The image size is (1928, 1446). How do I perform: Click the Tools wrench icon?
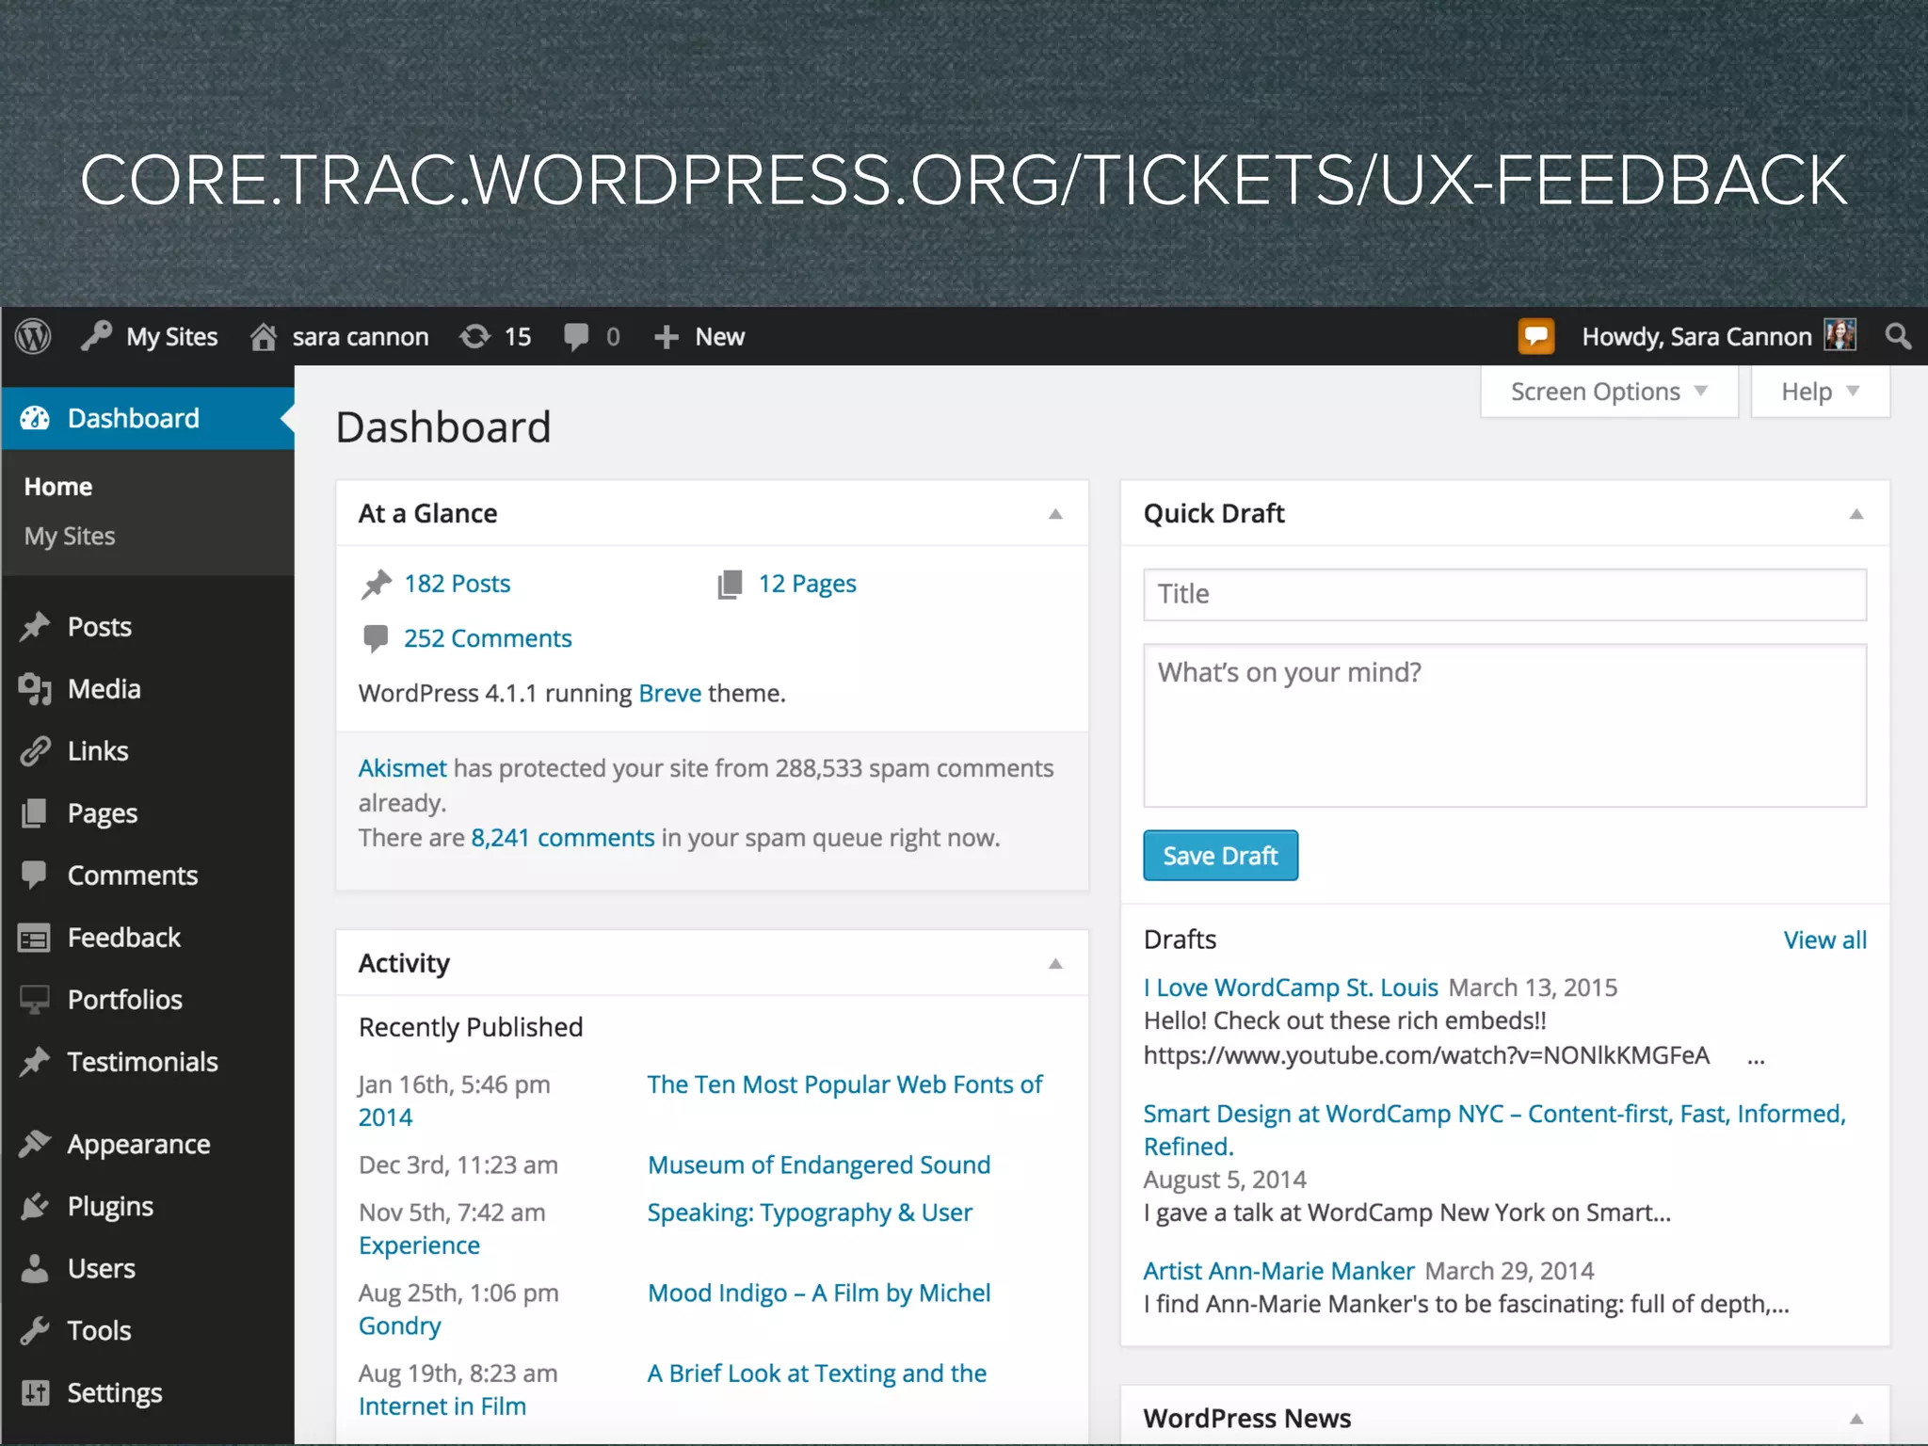35,1330
